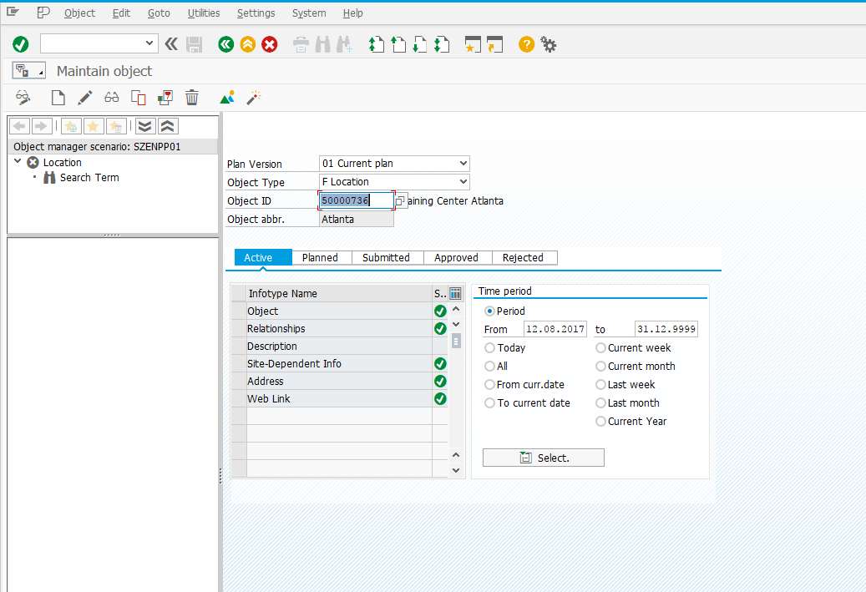Switch to the Planned tab
866x592 pixels.
click(322, 257)
